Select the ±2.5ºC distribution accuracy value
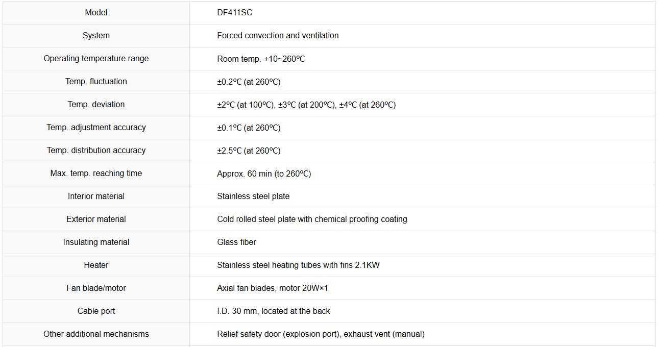The image size is (658, 347). [249, 151]
